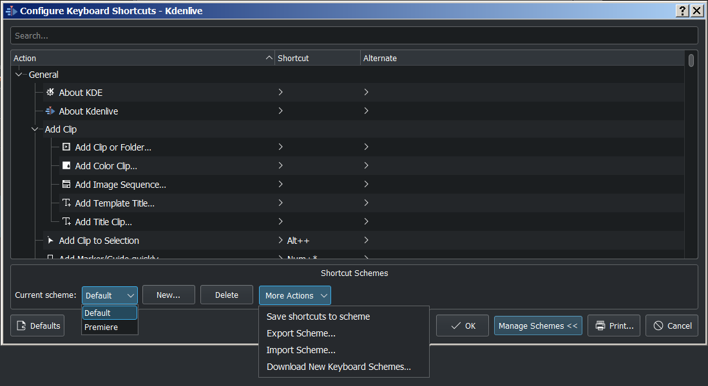Expand alternate chevron for Add Title Clip
Image resolution: width=708 pixels, height=386 pixels.
[x=366, y=221]
